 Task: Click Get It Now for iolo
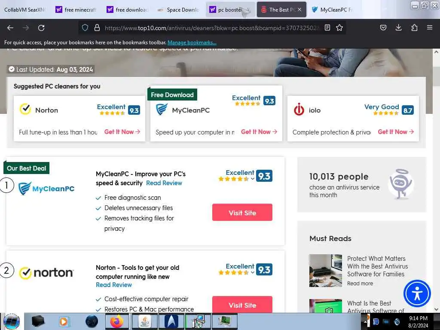coord(396,132)
